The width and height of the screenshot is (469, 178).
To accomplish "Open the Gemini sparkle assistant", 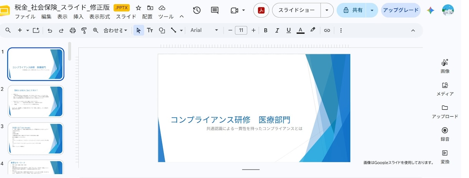I will [x=431, y=10].
